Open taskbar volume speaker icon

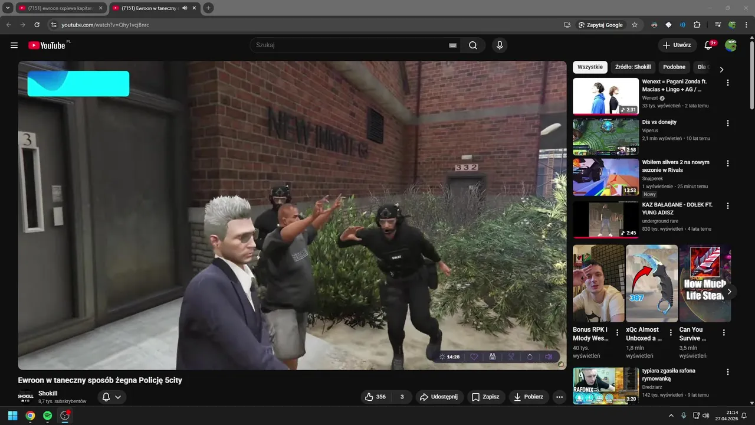click(706, 416)
